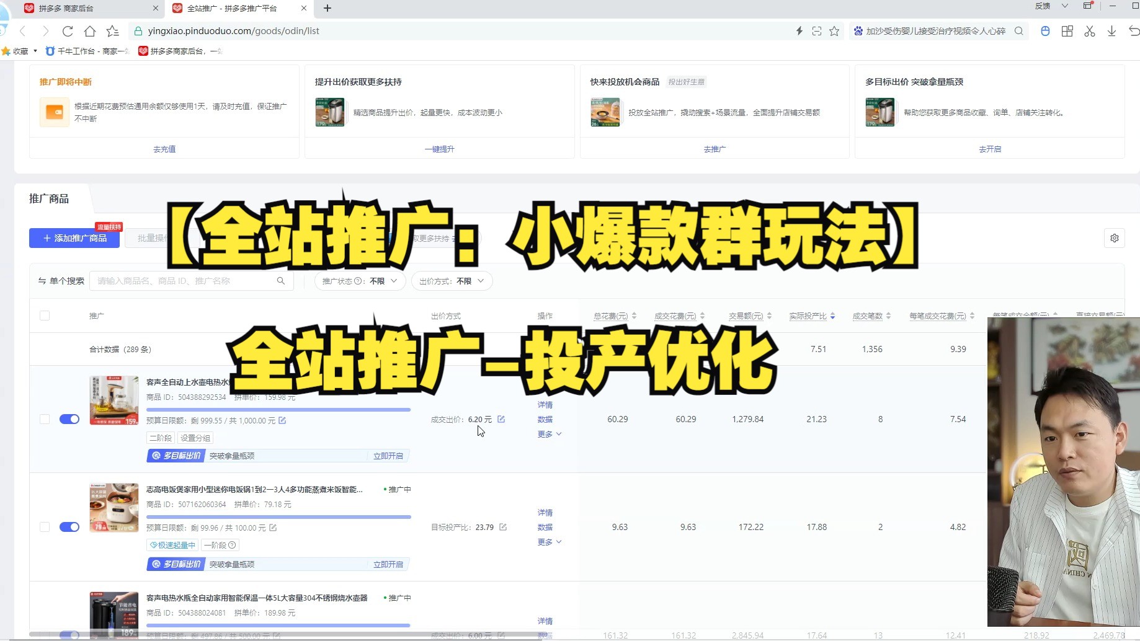Click help icon beside 推广状态
The height and width of the screenshot is (641, 1140).
tap(358, 281)
